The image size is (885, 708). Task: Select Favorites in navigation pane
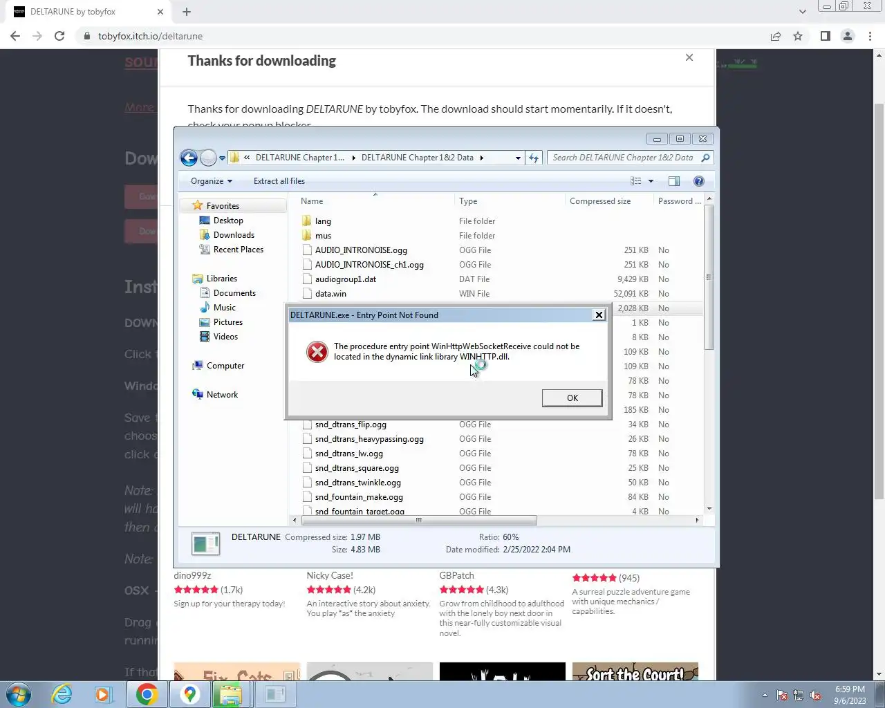point(223,206)
